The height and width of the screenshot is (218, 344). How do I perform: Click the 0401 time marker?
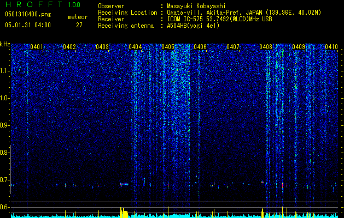point(37,47)
